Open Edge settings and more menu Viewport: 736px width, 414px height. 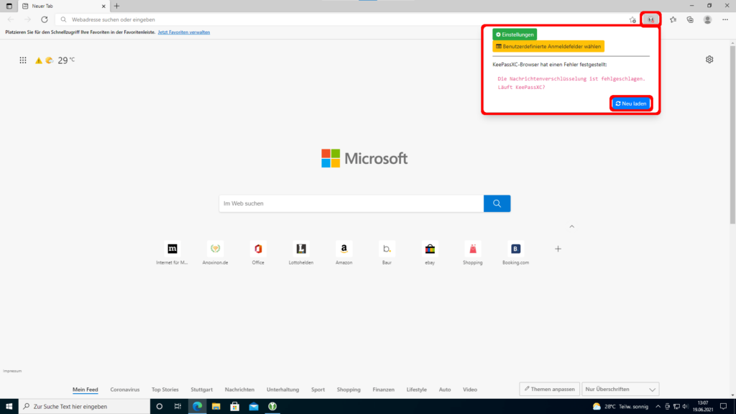[x=725, y=19]
